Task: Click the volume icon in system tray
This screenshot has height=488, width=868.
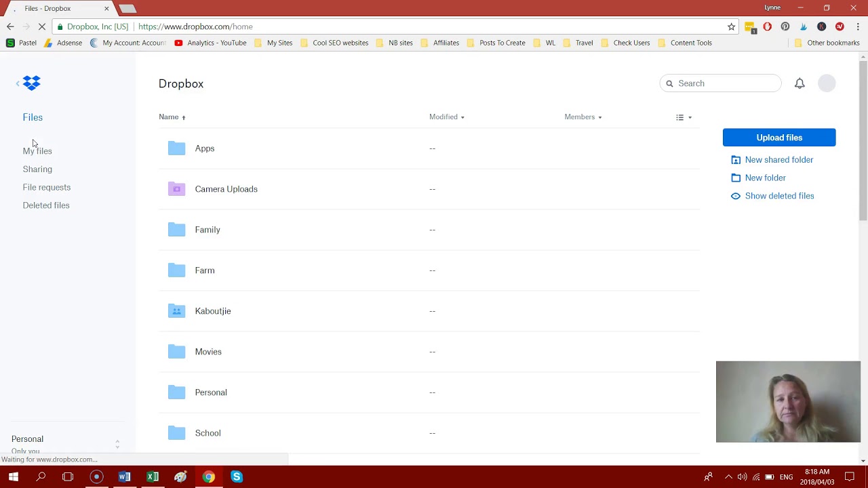Action: [742, 477]
